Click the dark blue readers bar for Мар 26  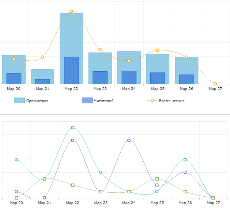pos(186,79)
